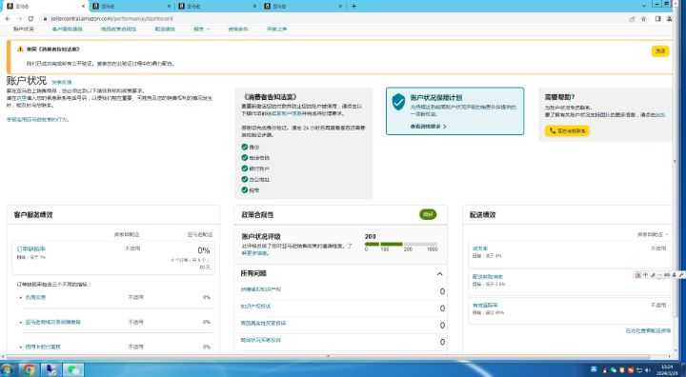Go forward in browser history
This screenshot has height=377, width=686.
click(x=19, y=19)
